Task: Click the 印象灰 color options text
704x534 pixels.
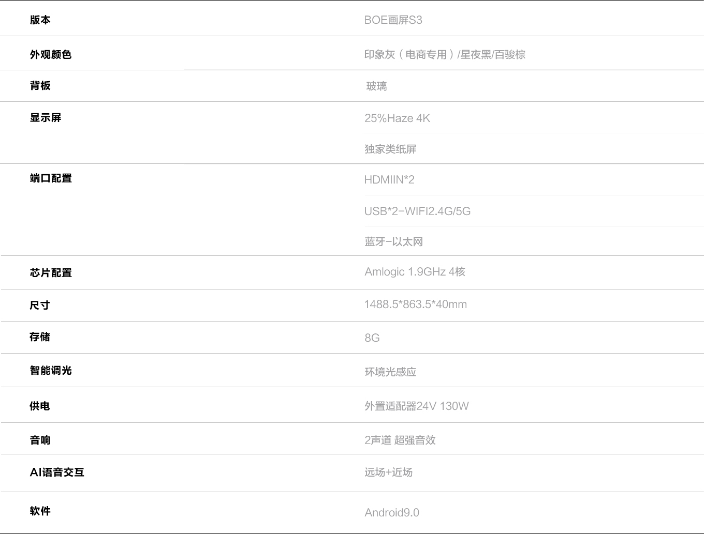Action: pyautogui.click(x=444, y=55)
